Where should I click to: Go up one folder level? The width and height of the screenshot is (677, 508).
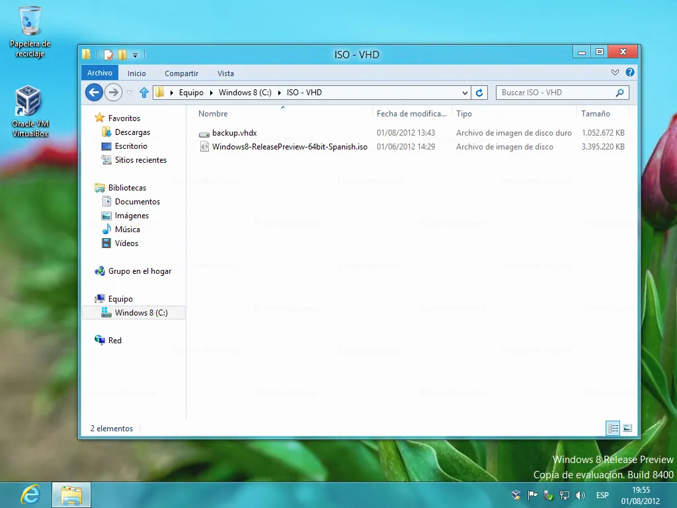click(143, 93)
